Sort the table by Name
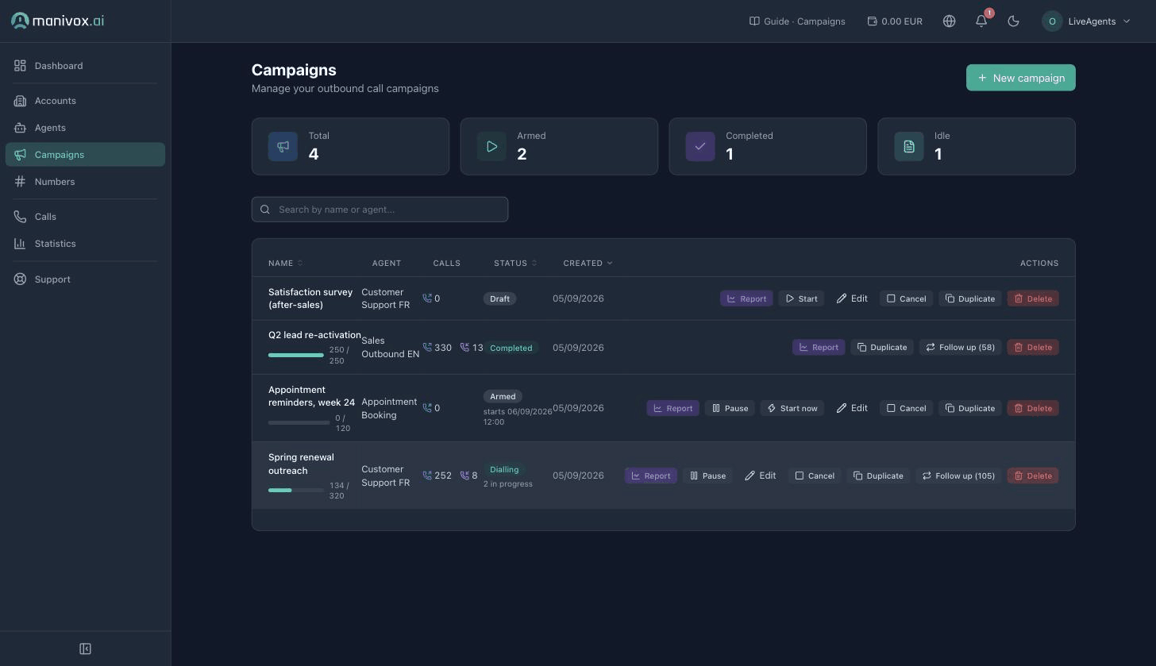 (x=285, y=263)
